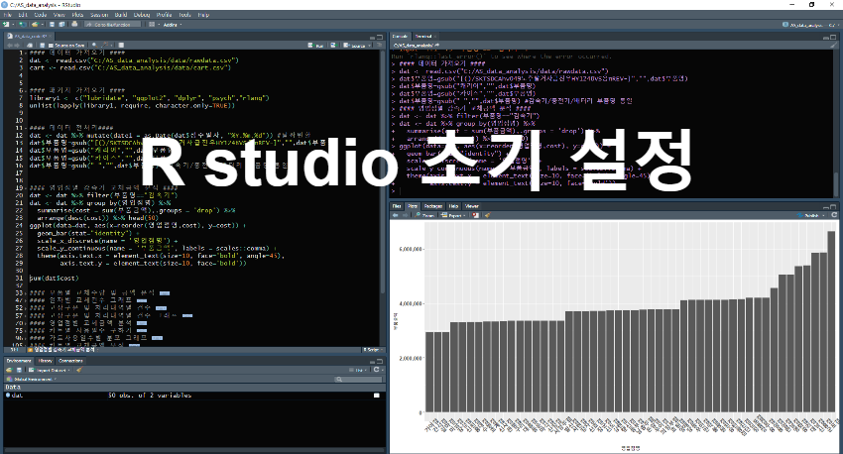Click the code tools wand icon

tap(105, 46)
